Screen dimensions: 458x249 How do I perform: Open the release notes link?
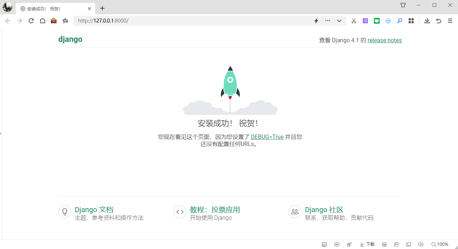tap(385, 40)
